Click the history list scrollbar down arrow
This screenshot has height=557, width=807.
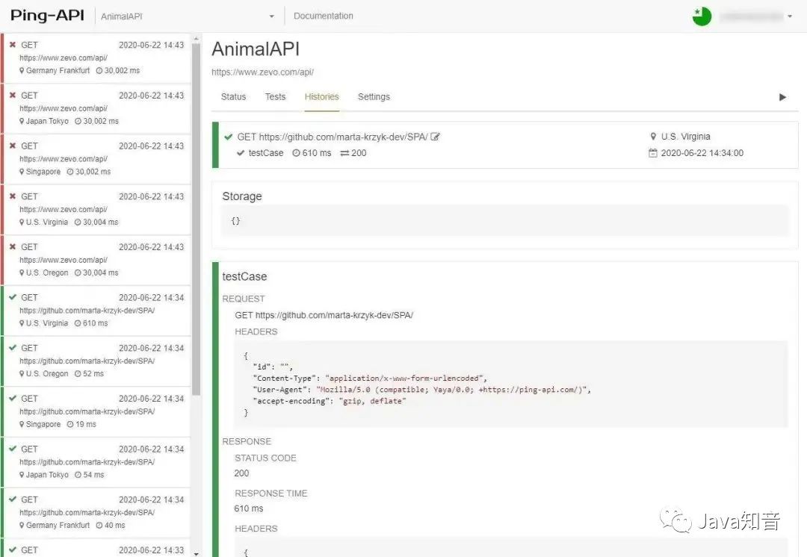click(x=196, y=553)
